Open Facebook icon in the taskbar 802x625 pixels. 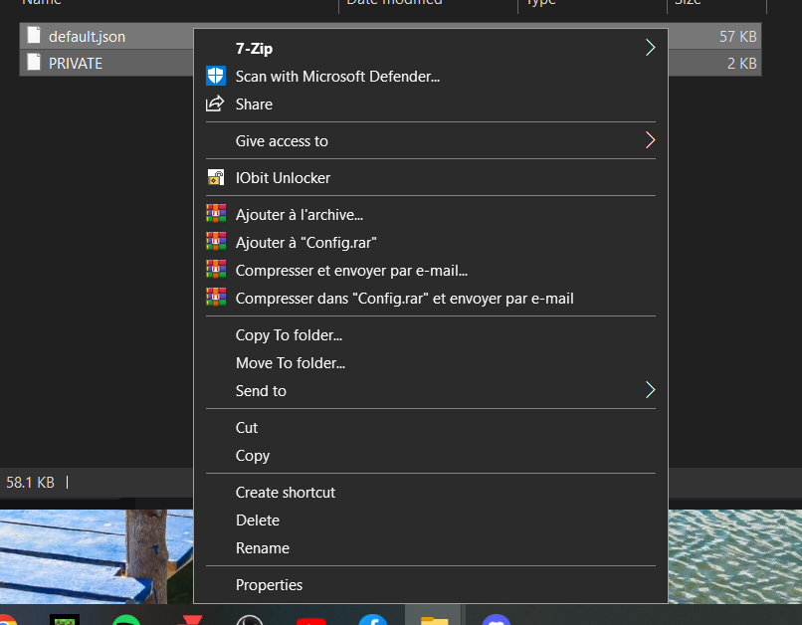373,619
